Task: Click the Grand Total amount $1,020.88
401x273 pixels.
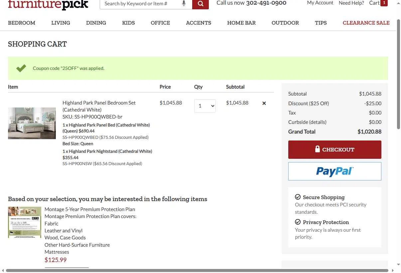Action: (369, 132)
